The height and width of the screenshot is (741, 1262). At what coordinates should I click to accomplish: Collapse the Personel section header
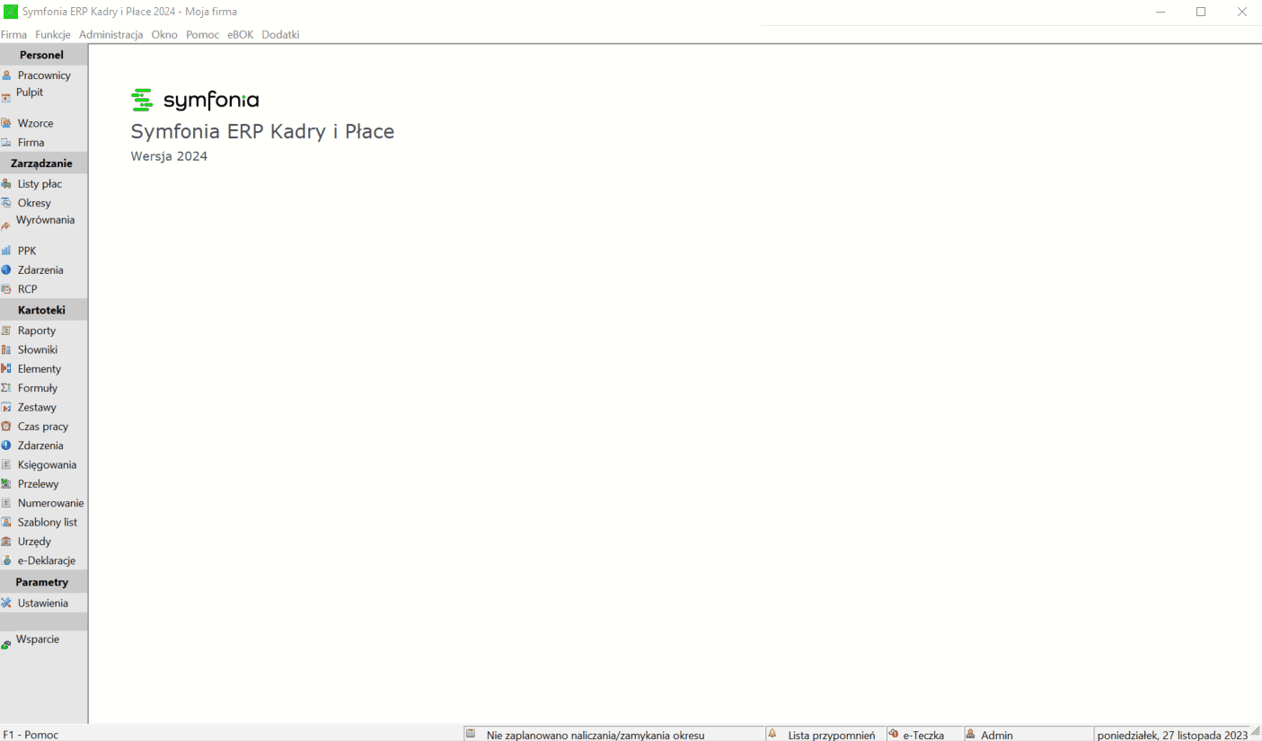click(44, 55)
